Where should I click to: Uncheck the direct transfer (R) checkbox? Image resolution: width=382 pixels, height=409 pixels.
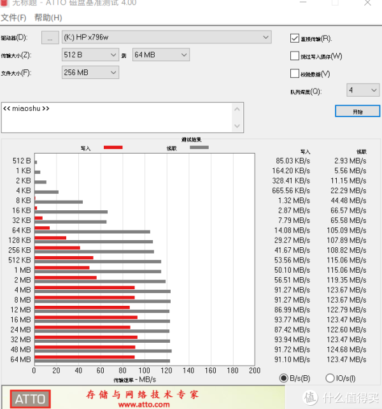[295, 38]
